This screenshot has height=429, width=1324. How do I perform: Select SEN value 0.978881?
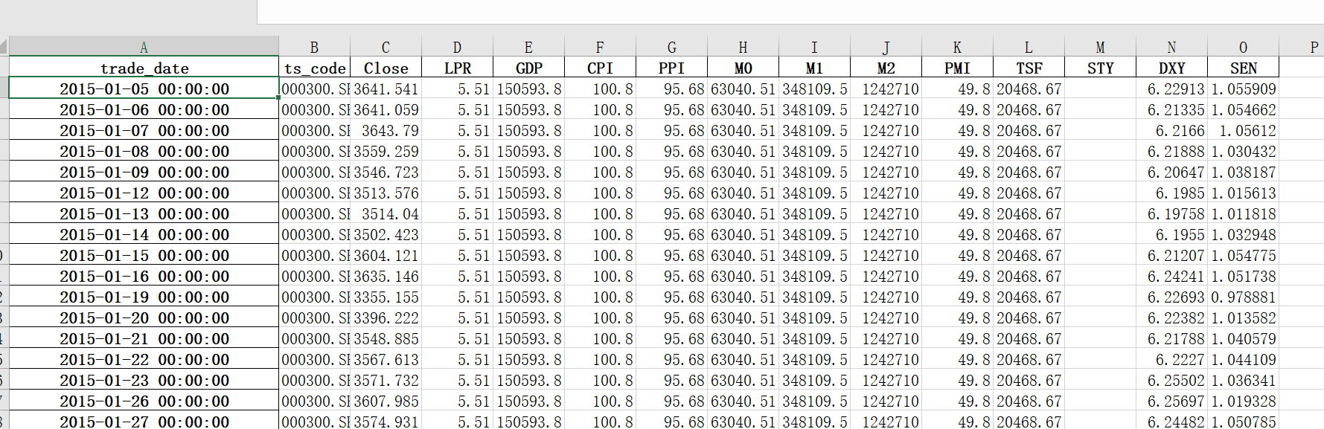point(1243,297)
